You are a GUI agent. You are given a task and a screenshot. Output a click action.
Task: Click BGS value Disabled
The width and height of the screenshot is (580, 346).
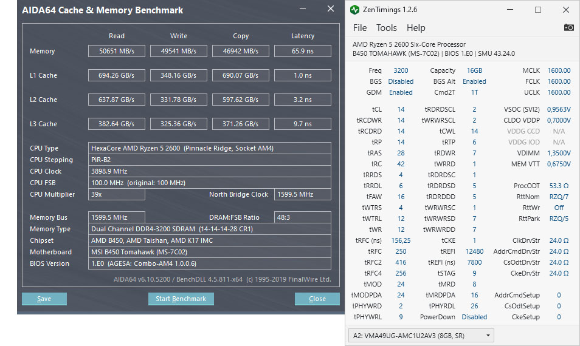401,81
